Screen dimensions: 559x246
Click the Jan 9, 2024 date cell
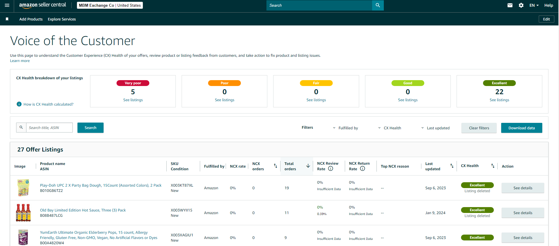click(435, 213)
